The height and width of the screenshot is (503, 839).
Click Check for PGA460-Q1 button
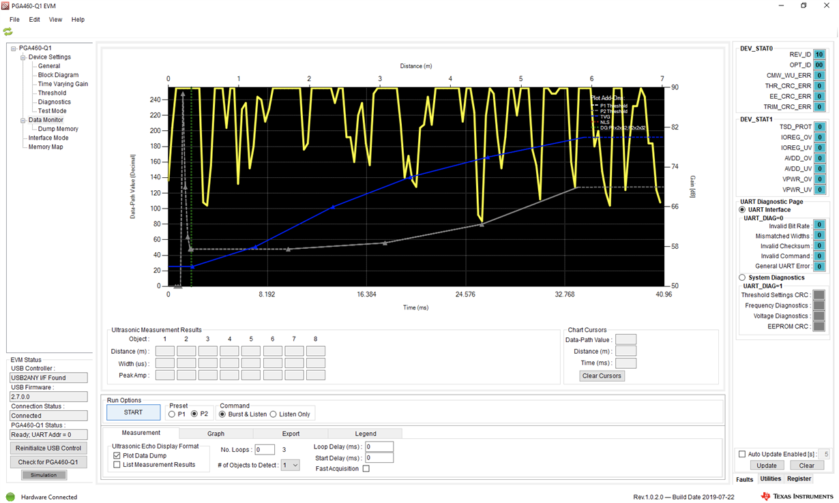click(48, 462)
